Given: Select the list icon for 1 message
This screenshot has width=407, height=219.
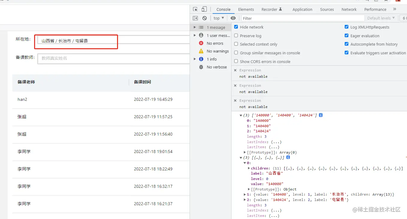Looking at the screenshot, I should click(x=201, y=27).
